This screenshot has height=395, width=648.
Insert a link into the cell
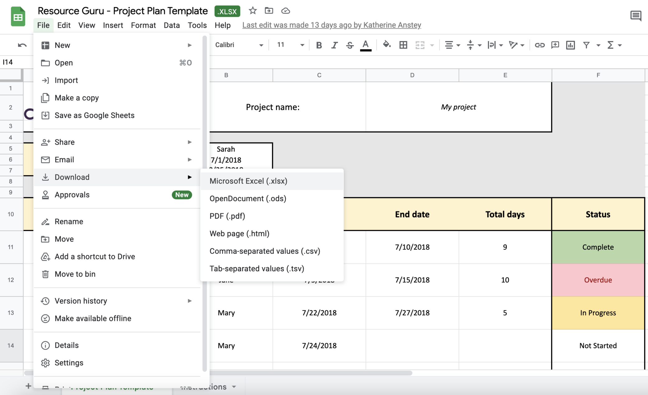(x=540, y=45)
